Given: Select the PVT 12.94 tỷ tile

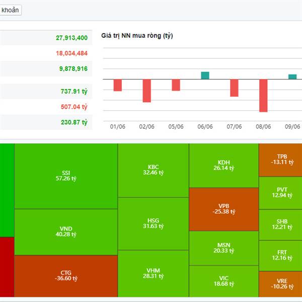Looking at the screenshot, I should click(x=281, y=193).
